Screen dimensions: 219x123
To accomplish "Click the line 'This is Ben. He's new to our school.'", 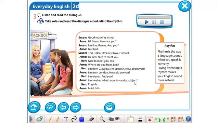I will (x=109, y=53).
